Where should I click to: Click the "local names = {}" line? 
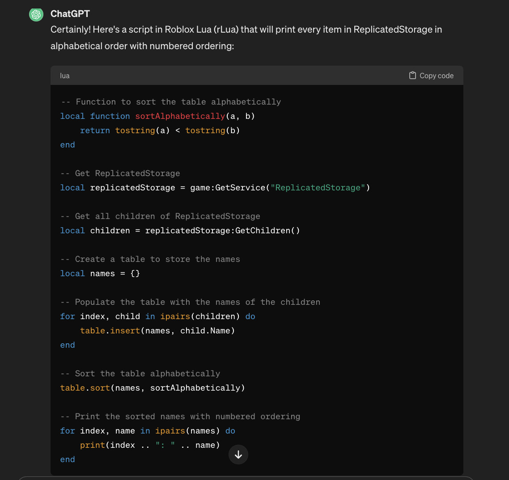[100, 274]
